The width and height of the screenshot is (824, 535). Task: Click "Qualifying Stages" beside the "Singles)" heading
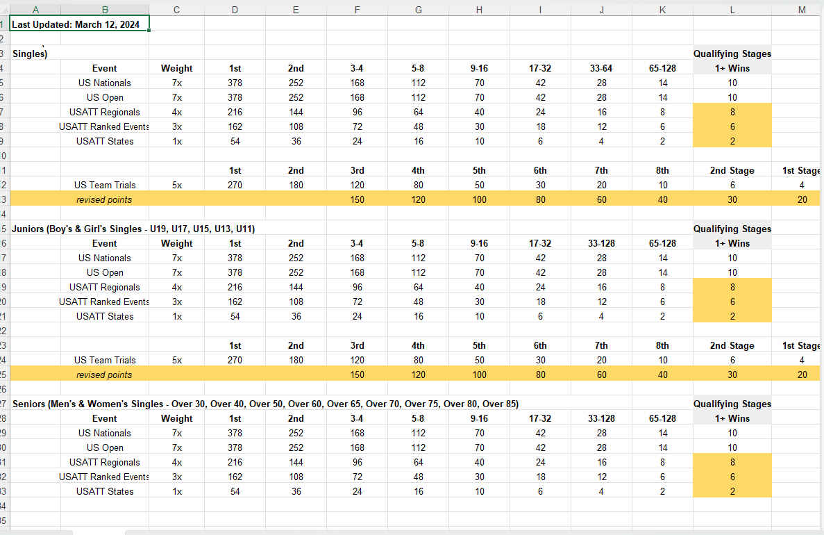[x=732, y=53]
